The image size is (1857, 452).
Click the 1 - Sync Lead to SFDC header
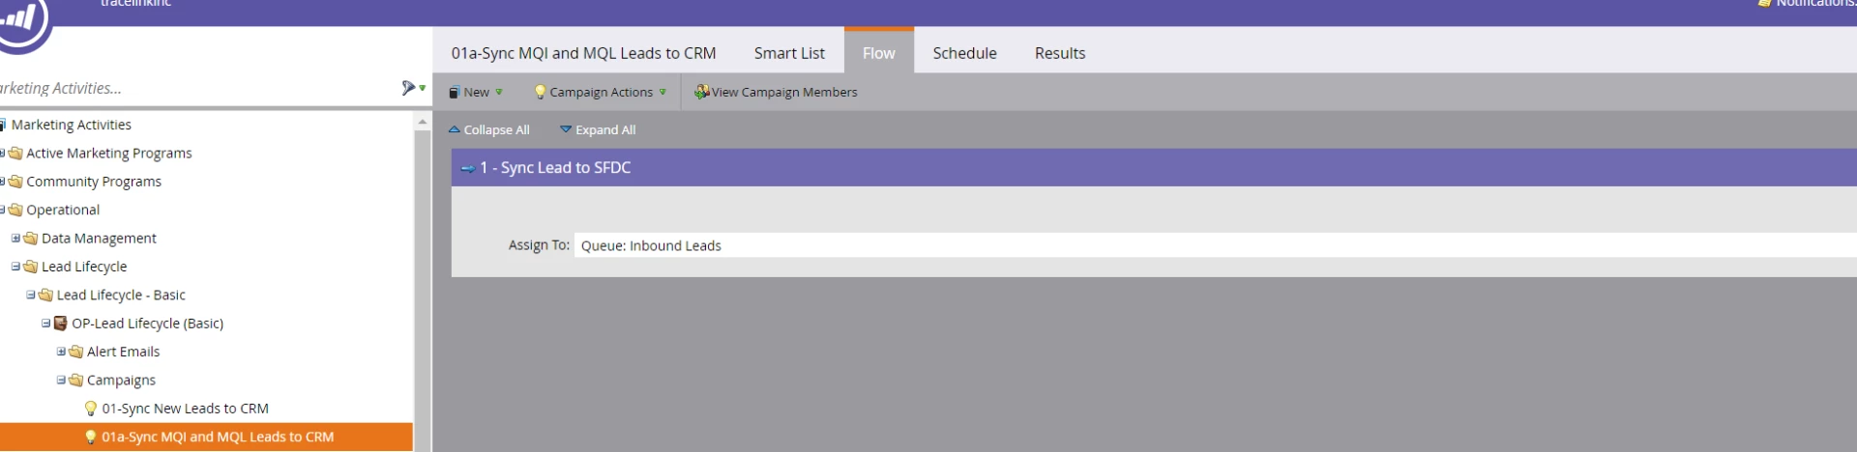[x=1154, y=168]
